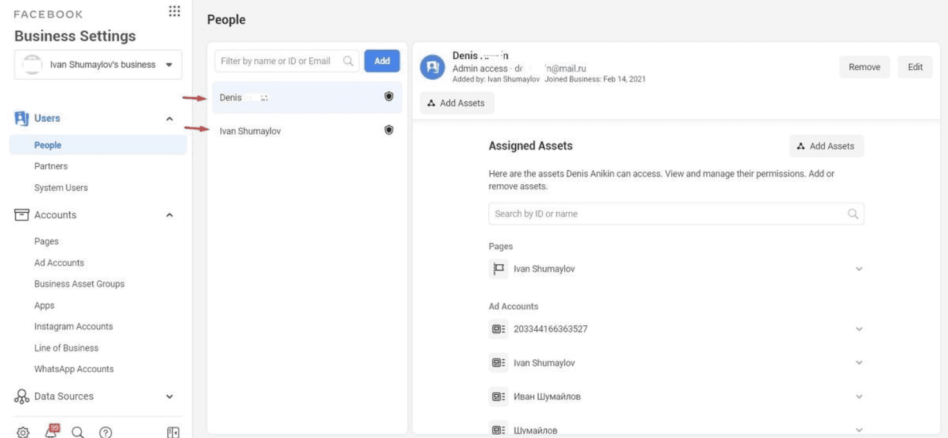Click the Users section icon in sidebar

click(21, 119)
